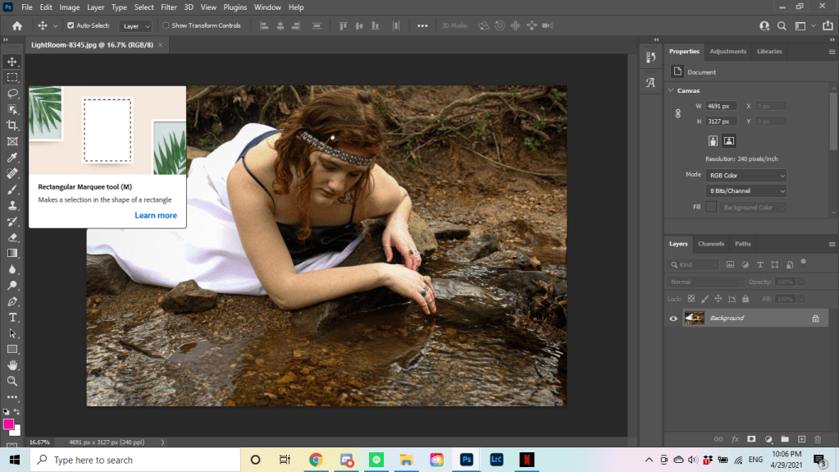Open Netflix from the Windows taskbar
The width and height of the screenshot is (839, 472).
526,460
